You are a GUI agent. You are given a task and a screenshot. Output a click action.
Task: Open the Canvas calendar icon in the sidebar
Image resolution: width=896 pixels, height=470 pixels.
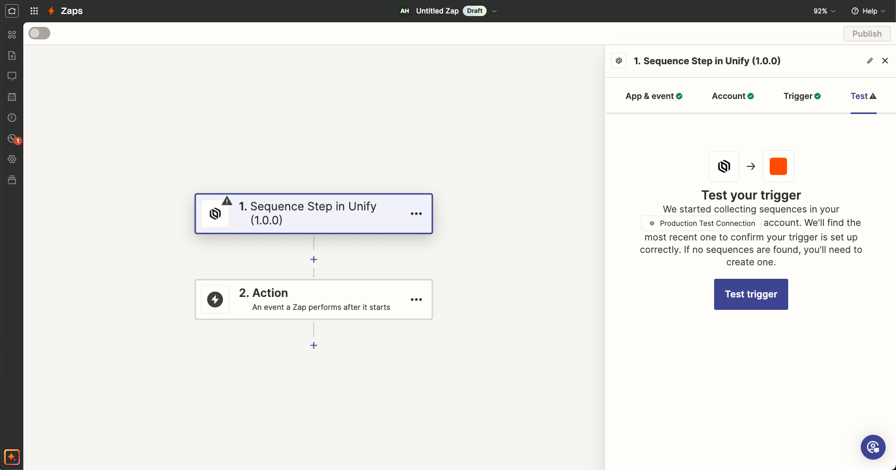coord(11,97)
